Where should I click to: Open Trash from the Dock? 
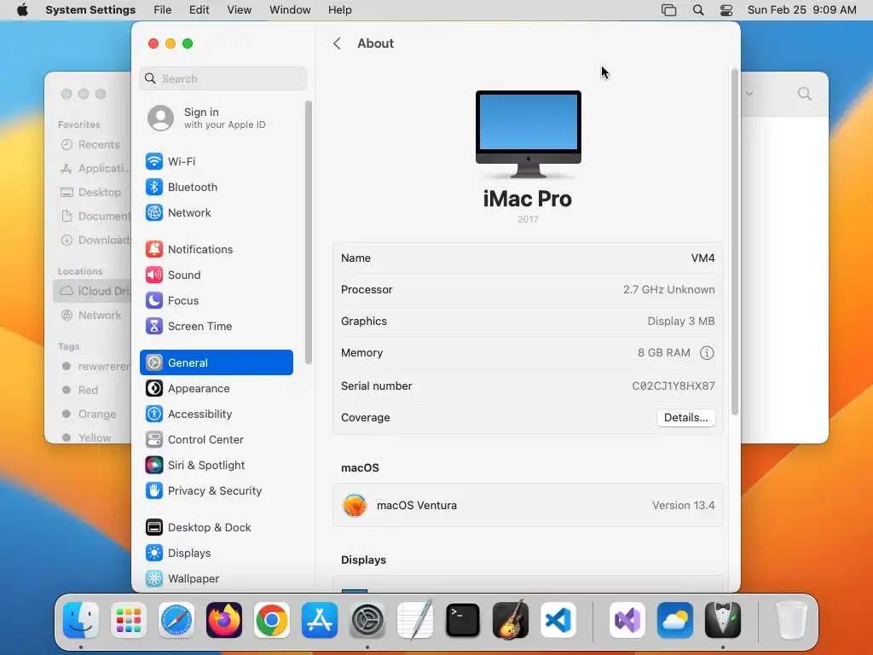coord(791,620)
